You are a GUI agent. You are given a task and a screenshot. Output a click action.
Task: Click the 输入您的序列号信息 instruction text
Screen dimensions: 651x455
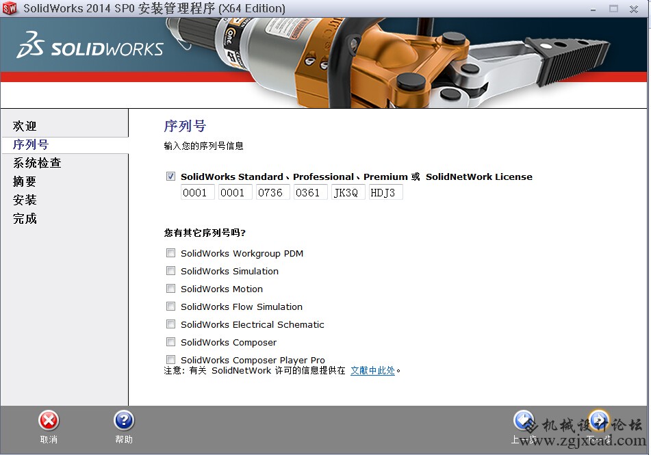[x=203, y=146]
